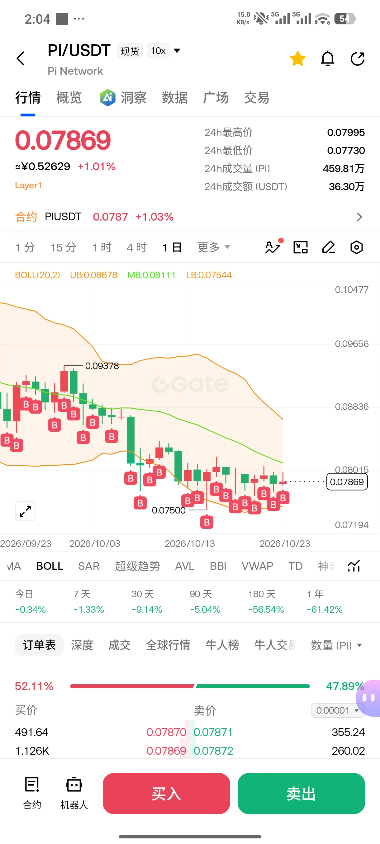Tap the share/refresh arrow icon
Viewport: 380px width, 844px height.
pyautogui.click(x=357, y=59)
